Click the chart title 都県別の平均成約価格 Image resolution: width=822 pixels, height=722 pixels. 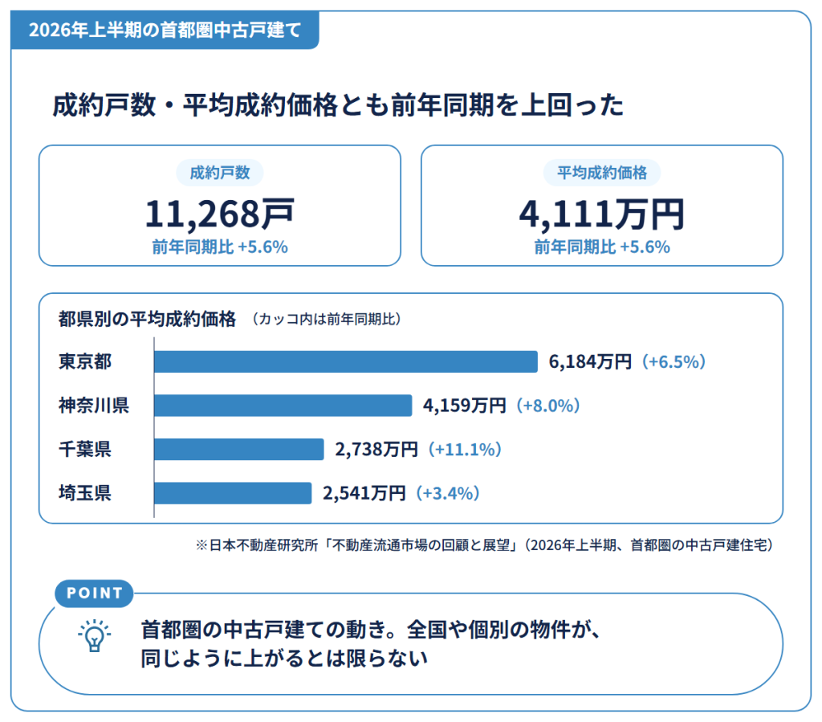click(148, 319)
